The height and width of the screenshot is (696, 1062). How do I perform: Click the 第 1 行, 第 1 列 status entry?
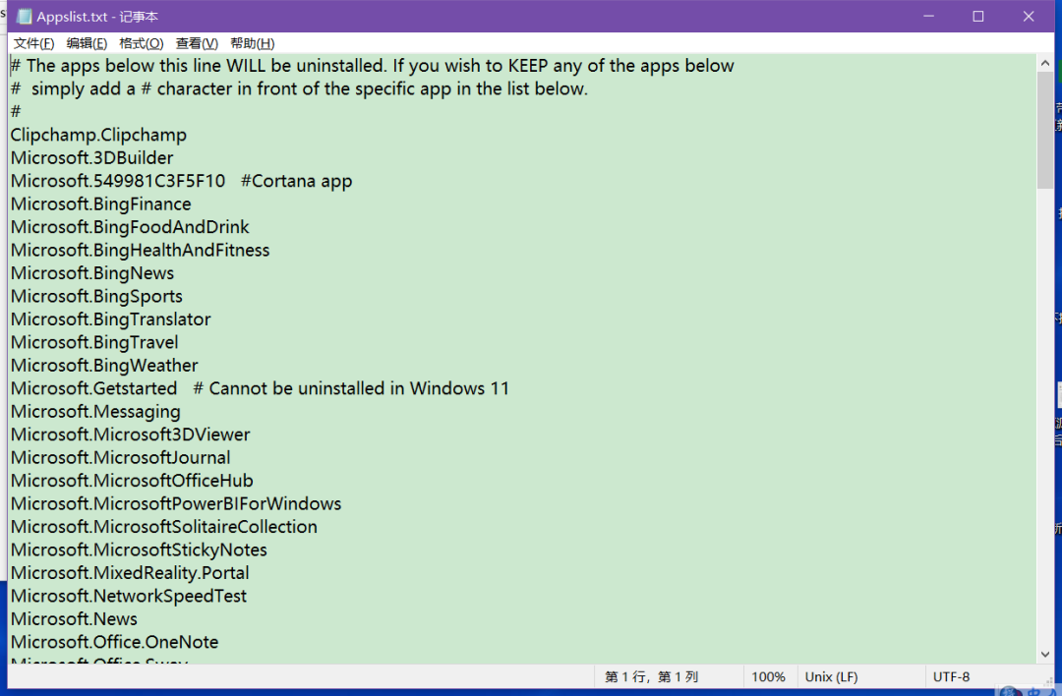651,676
